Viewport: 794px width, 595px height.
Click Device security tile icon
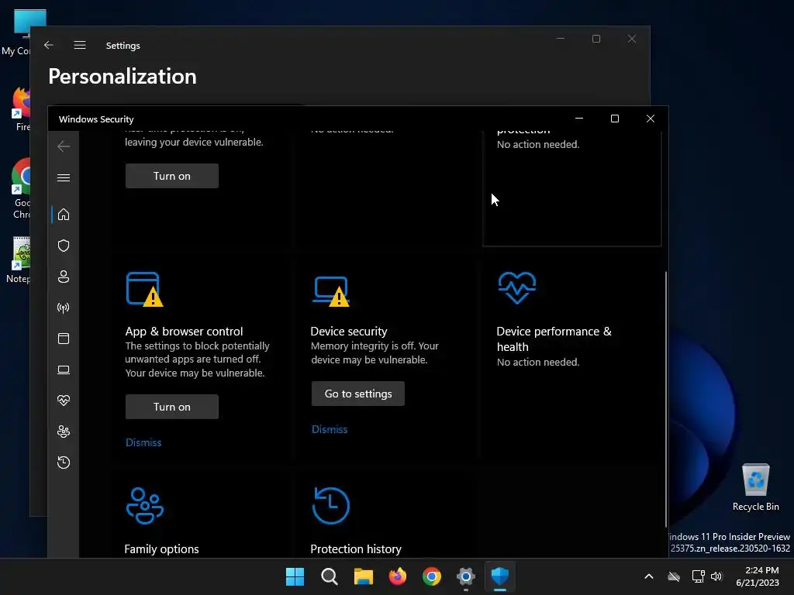coord(330,291)
